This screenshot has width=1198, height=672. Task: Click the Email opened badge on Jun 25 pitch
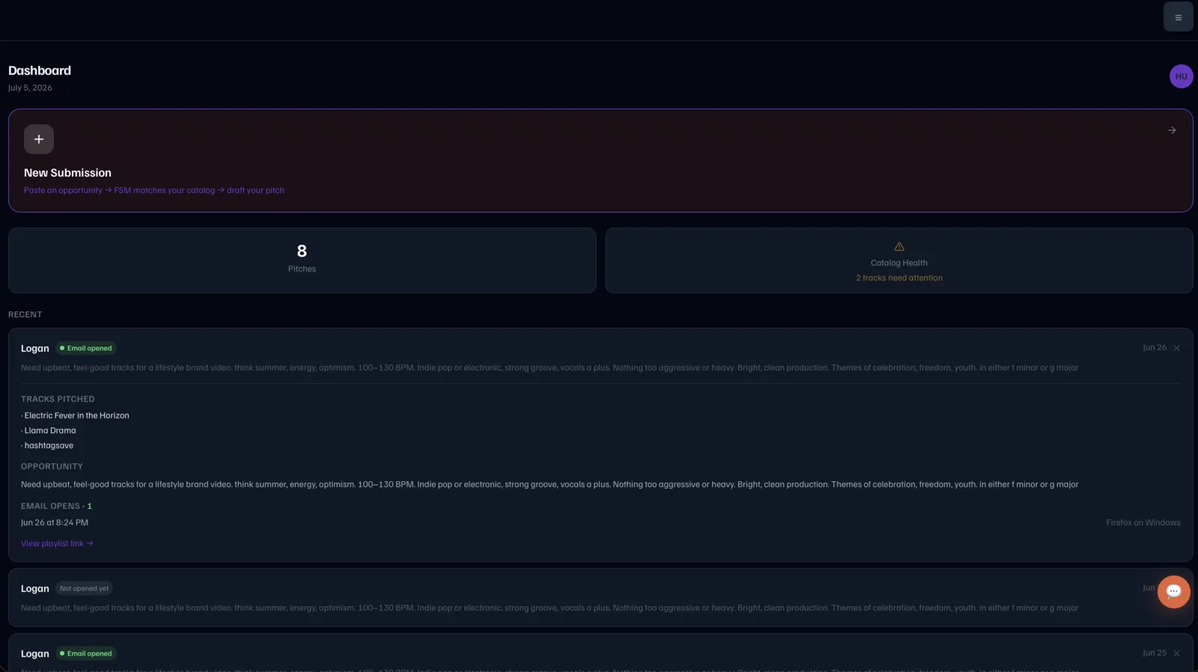(86, 653)
